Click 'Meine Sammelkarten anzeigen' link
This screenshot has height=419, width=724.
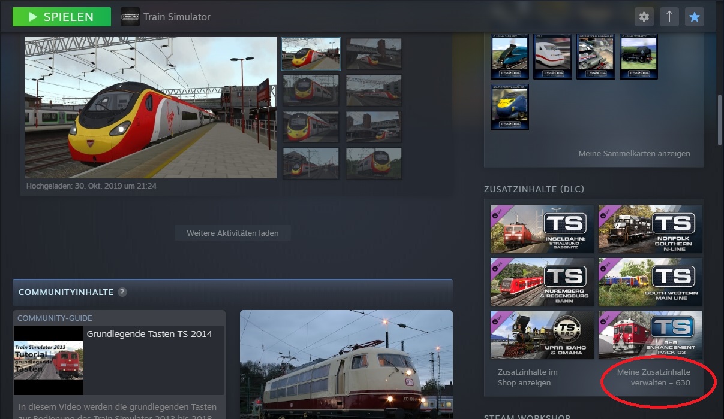(x=634, y=154)
